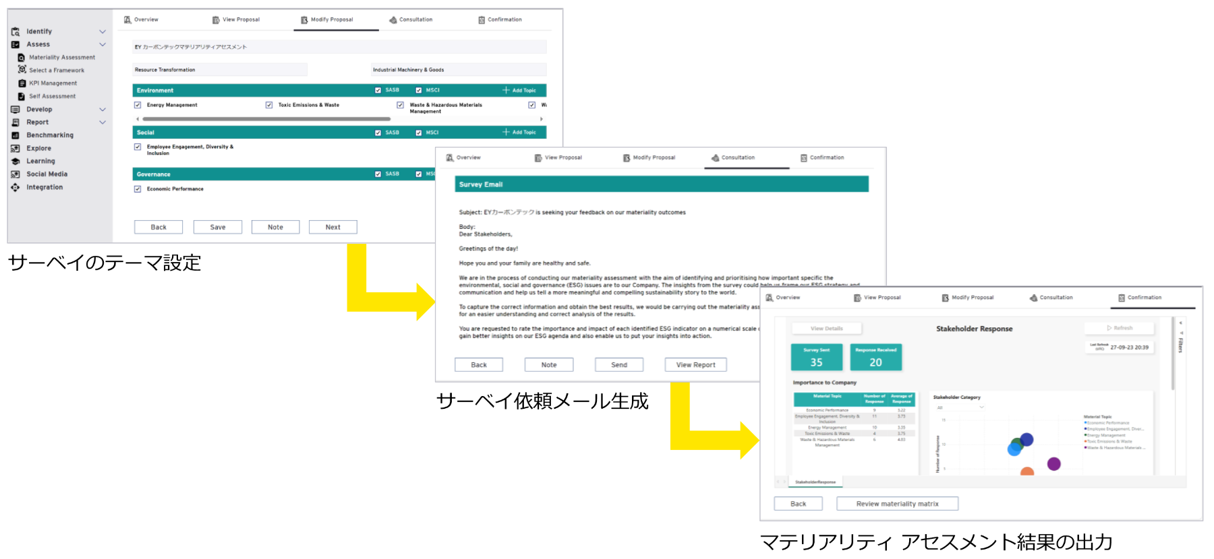Click the KPI Management icon
Viewport: 1214px width, 559px height.
[22, 84]
